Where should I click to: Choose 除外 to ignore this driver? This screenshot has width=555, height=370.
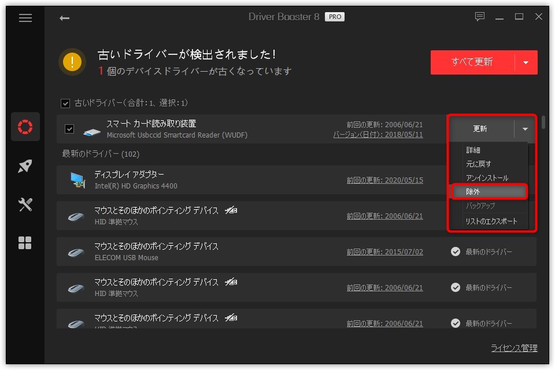tap(489, 191)
